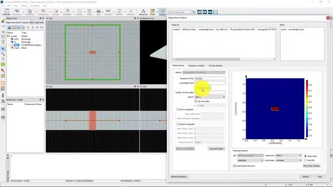Click the search online help field
The height and width of the screenshot is (187, 333).
(x=180, y=12)
